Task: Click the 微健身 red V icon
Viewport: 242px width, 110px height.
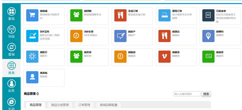Action: pyautogui.click(x=164, y=57)
